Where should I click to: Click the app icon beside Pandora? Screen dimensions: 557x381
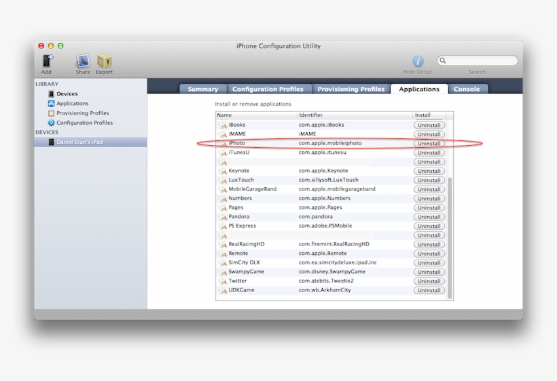pyautogui.click(x=223, y=217)
